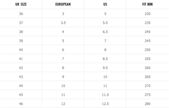Select UK size 36 cell

click(x=21, y=14)
